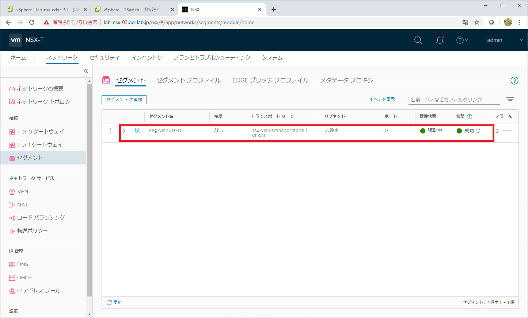Open ネットワーク トポロジ in sidebar
The width and height of the screenshot is (528, 318).
pos(39,102)
